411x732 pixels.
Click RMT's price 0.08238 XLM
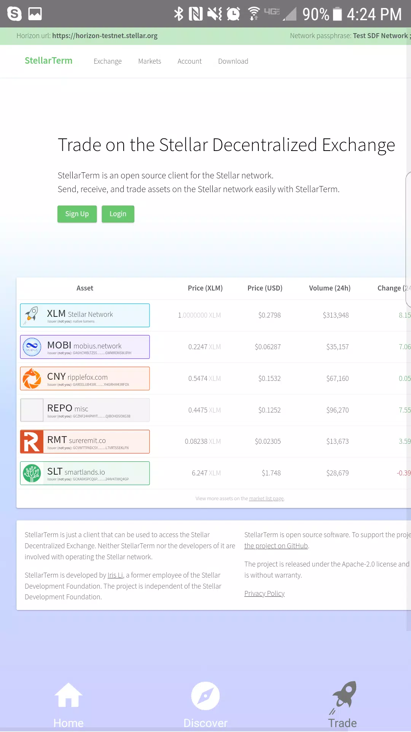(203, 441)
